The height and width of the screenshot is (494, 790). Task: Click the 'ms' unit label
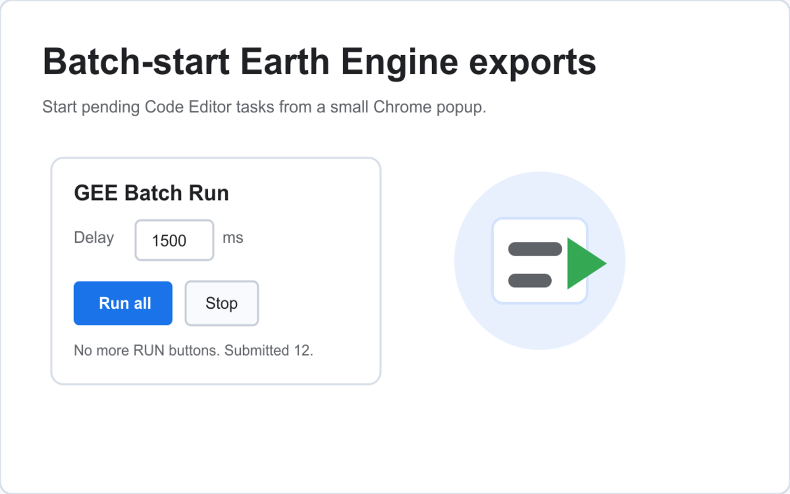(x=233, y=238)
